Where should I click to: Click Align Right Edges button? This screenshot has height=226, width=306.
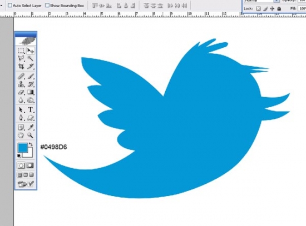coord(133,6)
